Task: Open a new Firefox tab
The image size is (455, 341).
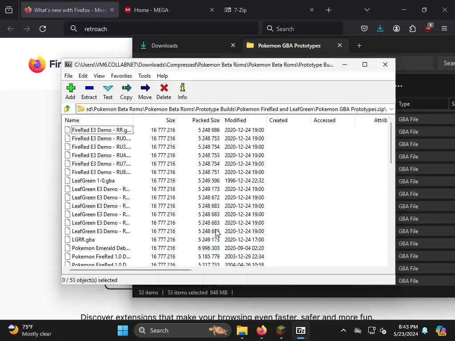Action: [x=328, y=10]
